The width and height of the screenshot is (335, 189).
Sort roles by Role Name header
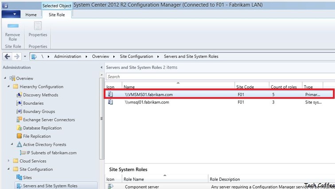(165, 178)
